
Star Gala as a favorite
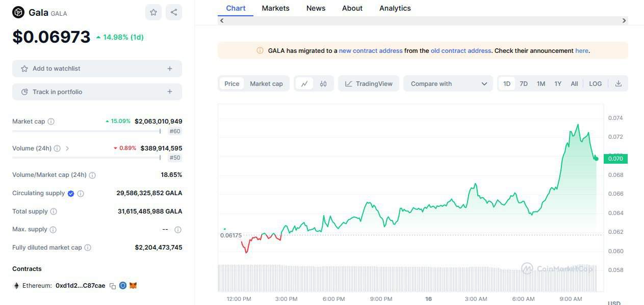[x=153, y=12]
